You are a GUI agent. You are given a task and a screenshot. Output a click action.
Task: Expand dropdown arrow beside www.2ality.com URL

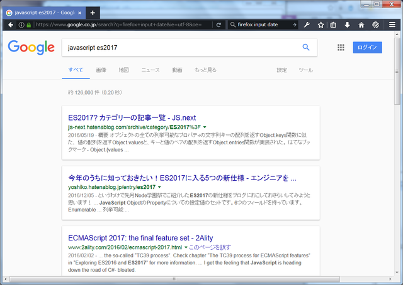coord(186,247)
